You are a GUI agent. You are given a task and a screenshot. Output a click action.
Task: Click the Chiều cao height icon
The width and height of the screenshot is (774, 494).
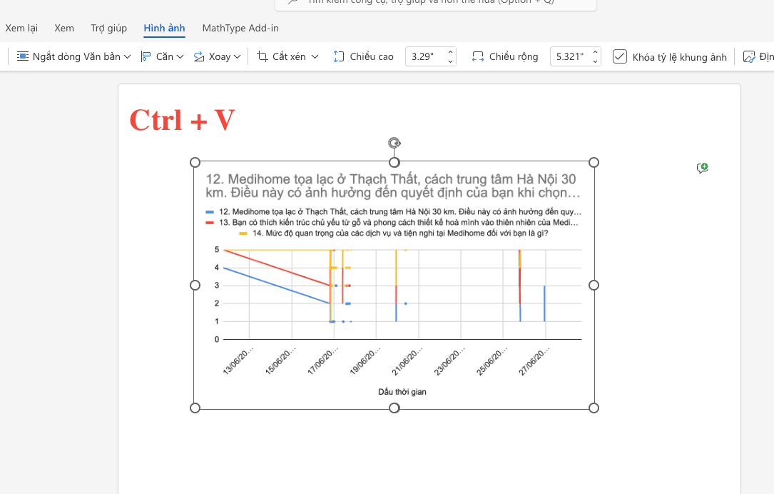(x=339, y=56)
